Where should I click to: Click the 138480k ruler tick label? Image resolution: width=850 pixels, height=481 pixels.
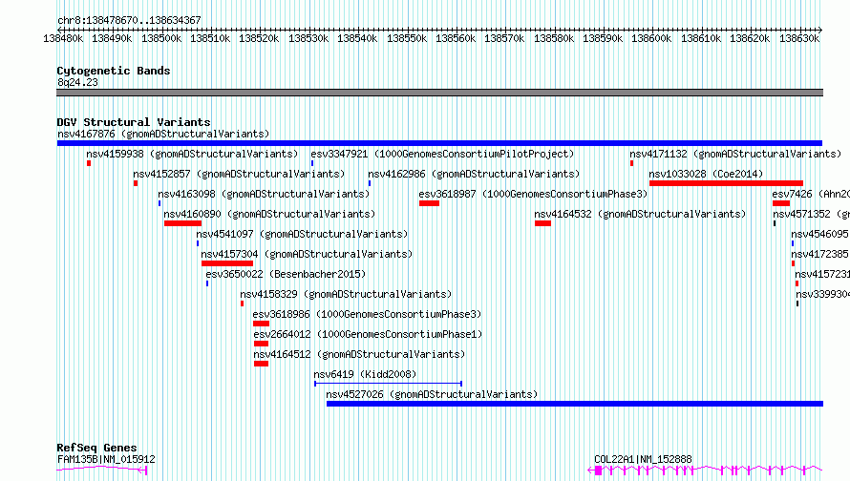tap(63, 38)
